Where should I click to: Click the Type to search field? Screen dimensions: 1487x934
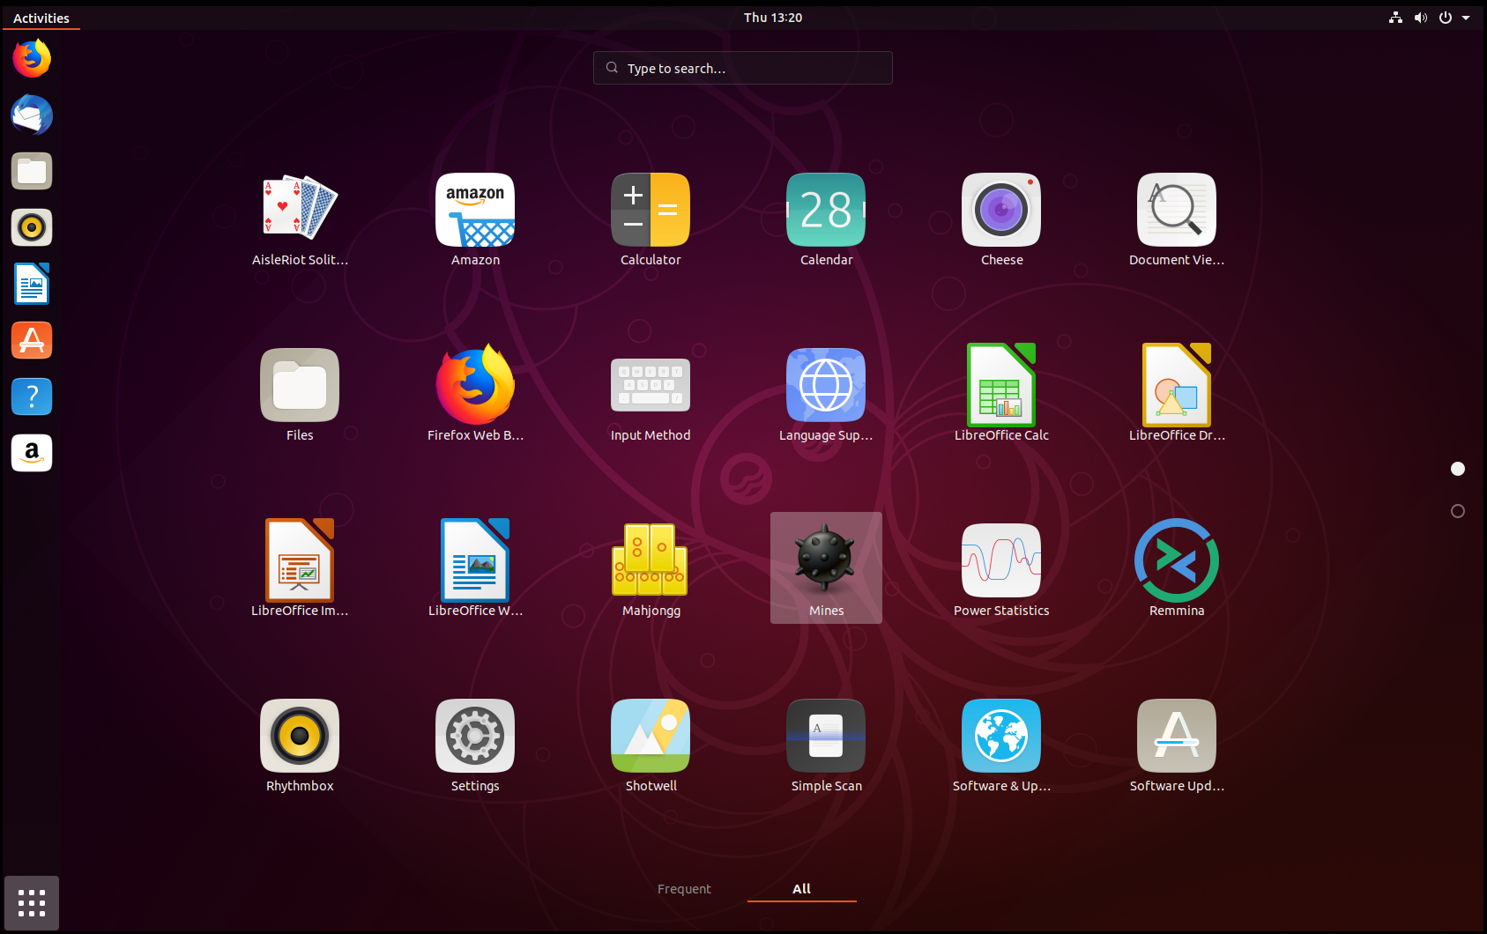743,68
